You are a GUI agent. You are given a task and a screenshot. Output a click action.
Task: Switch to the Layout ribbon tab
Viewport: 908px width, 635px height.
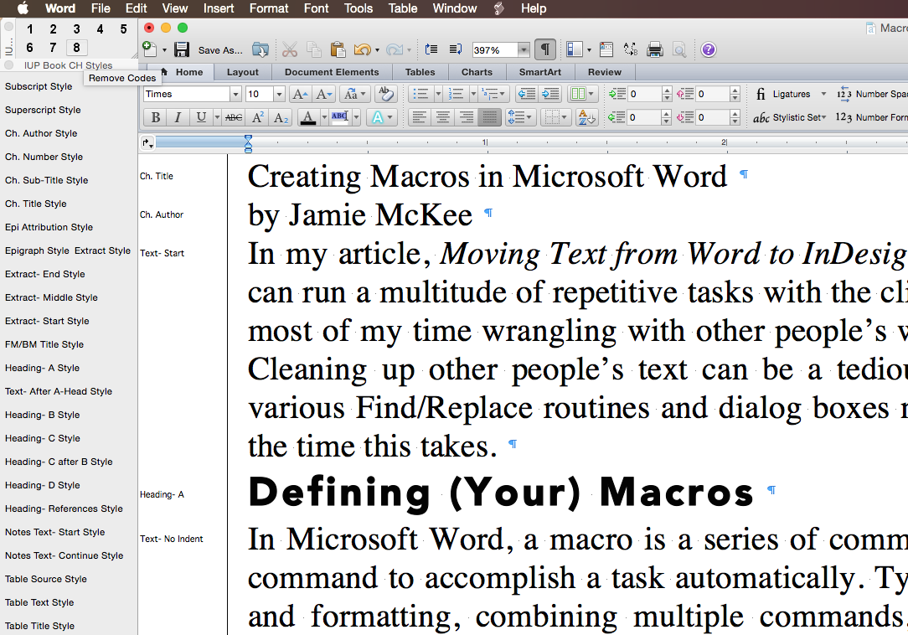coord(243,72)
